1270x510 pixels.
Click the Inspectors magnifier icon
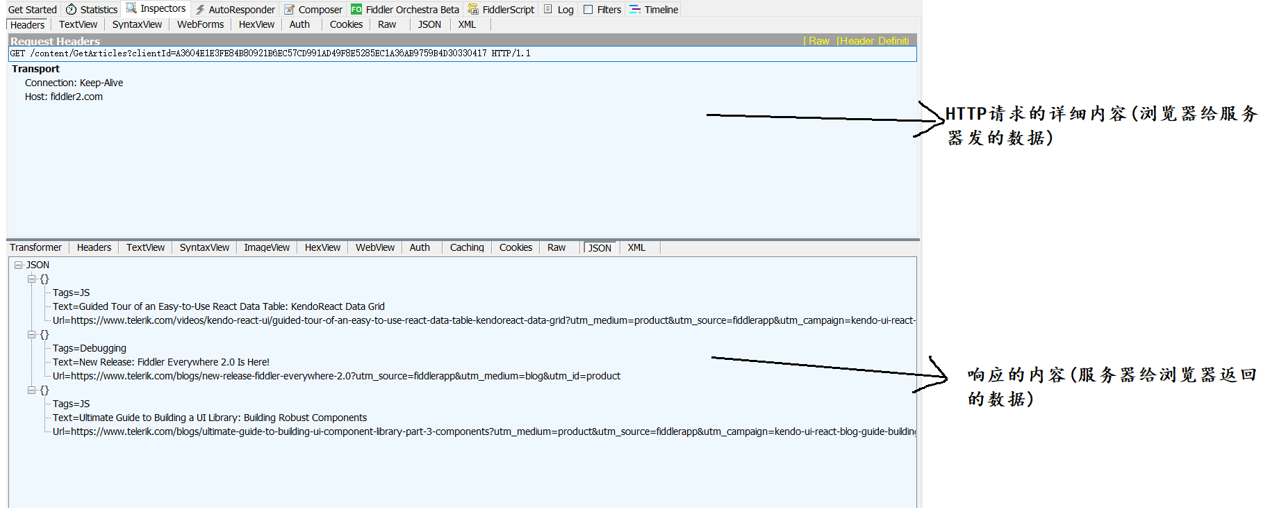[x=131, y=8]
